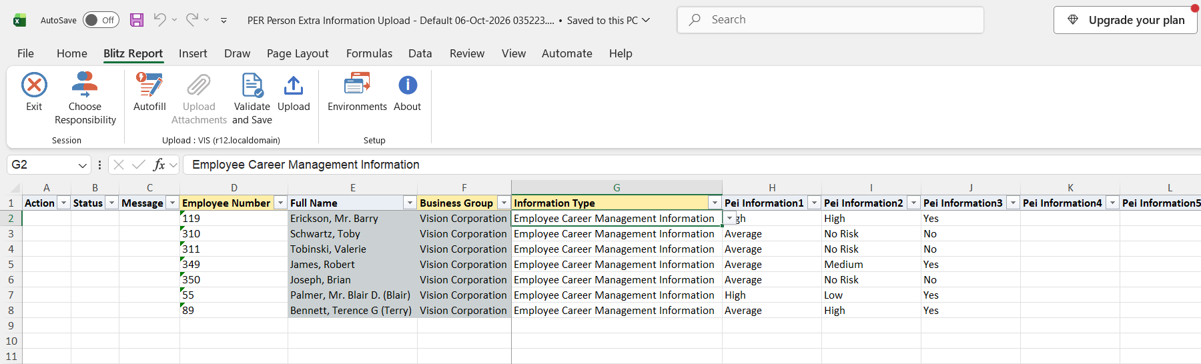Open Action column filter dropdown
The width and height of the screenshot is (1201, 364).
63,203
